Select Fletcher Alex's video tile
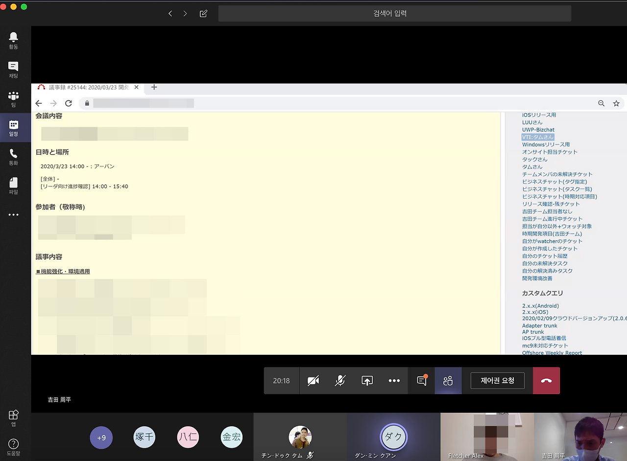627x461 pixels. pos(487,437)
